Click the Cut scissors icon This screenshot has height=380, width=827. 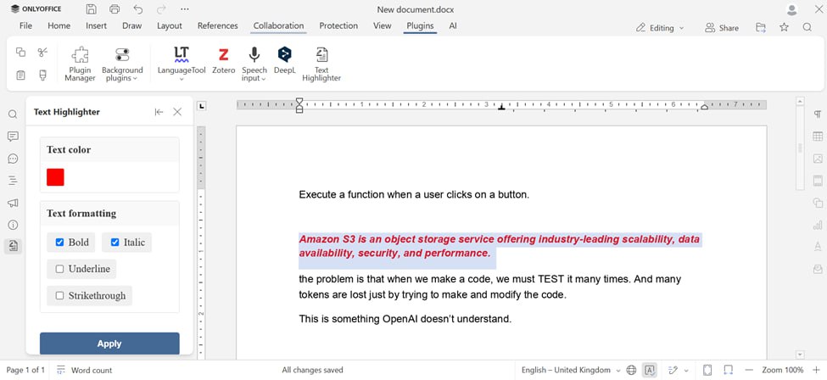coord(42,52)
